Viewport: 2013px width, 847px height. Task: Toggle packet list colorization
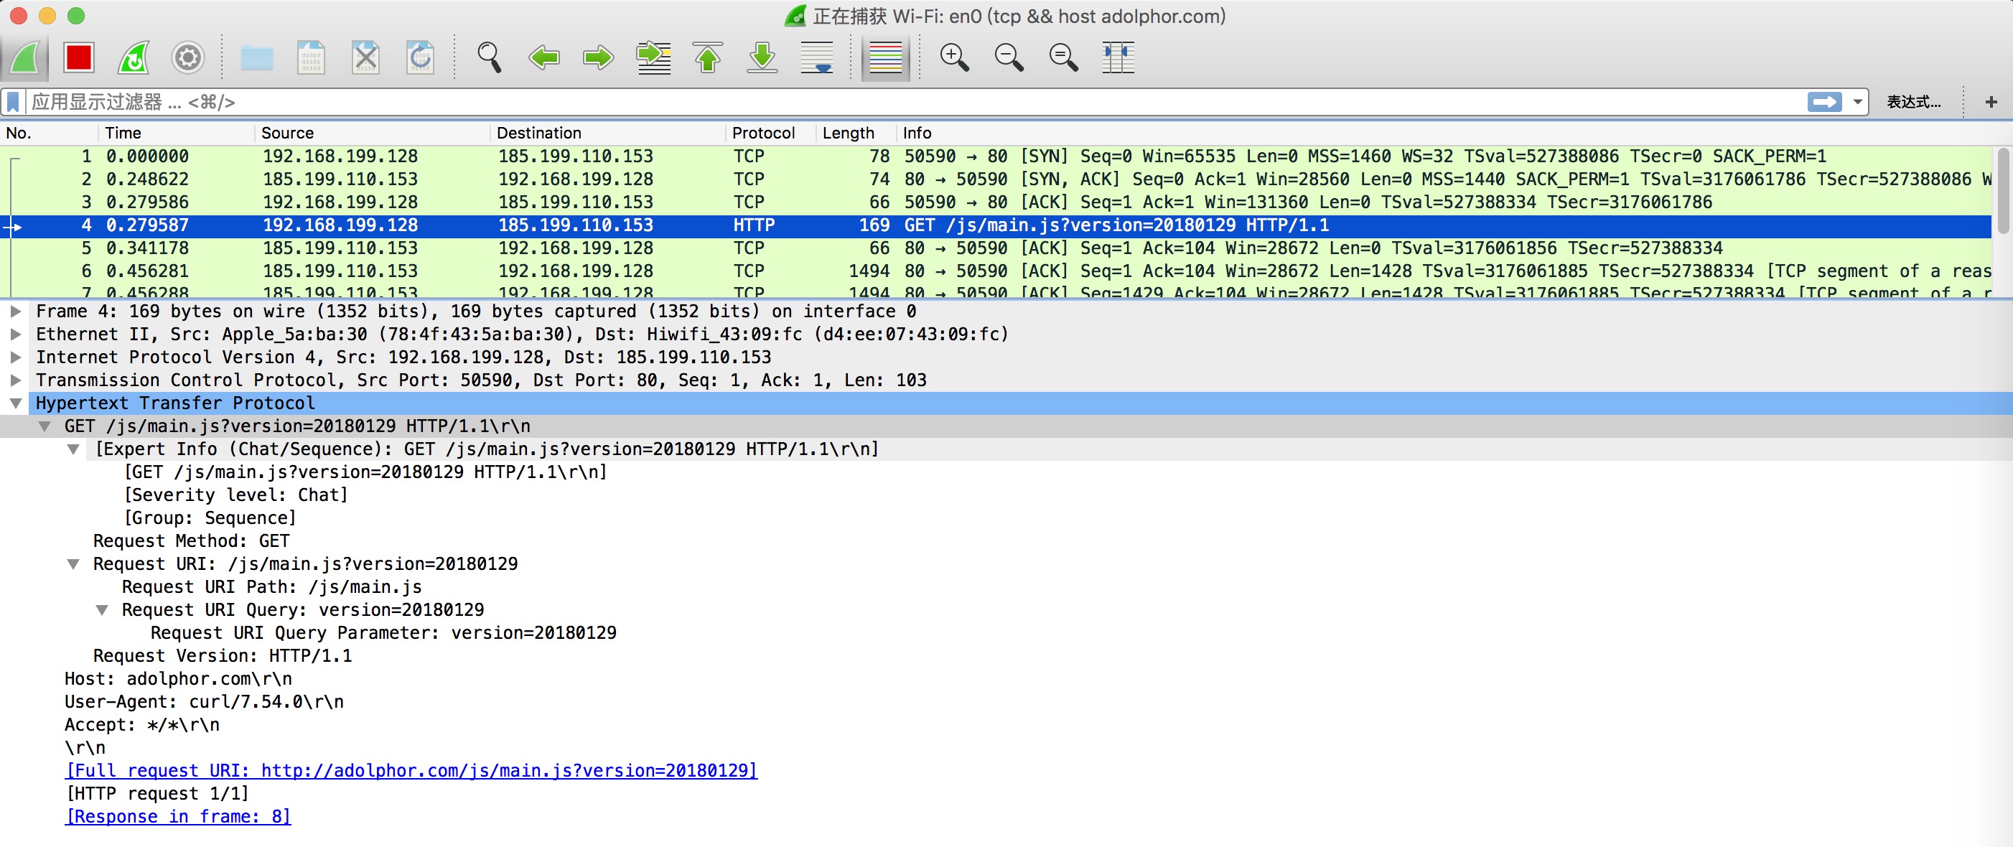click(885, 58)
